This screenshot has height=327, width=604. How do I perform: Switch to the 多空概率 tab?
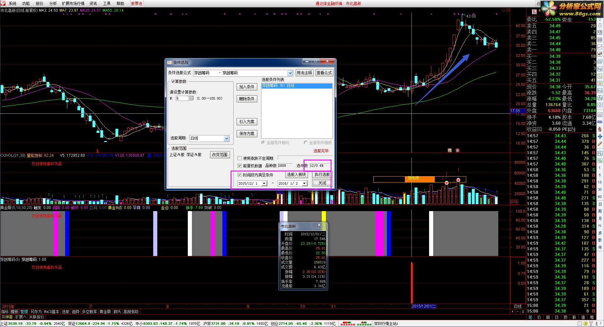pos(89,312)
